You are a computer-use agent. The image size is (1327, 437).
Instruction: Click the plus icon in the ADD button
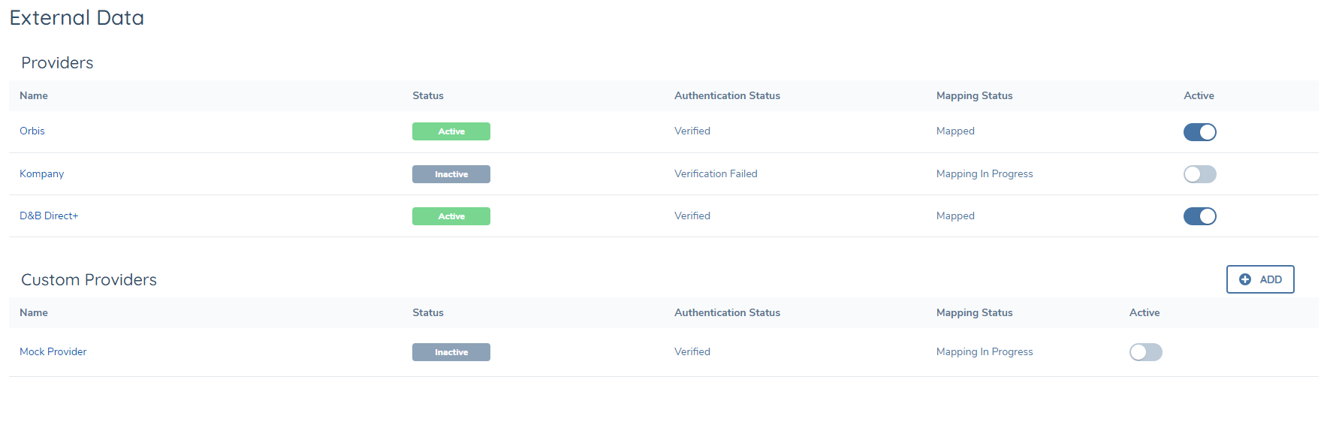click(1244, 279)
